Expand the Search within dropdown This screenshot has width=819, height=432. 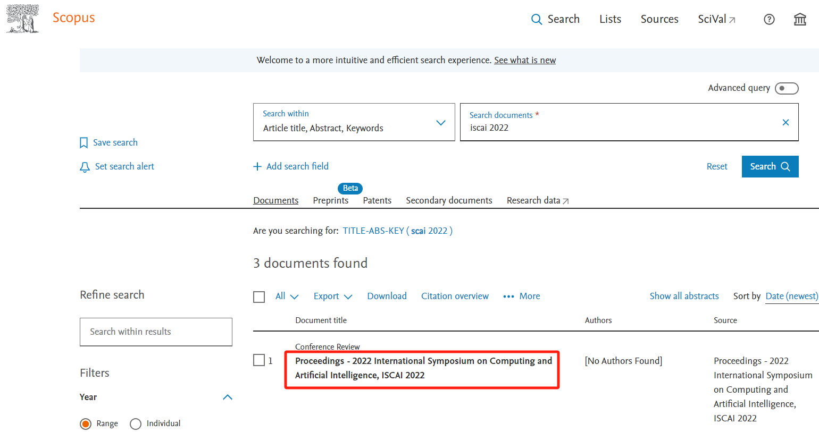354,122
